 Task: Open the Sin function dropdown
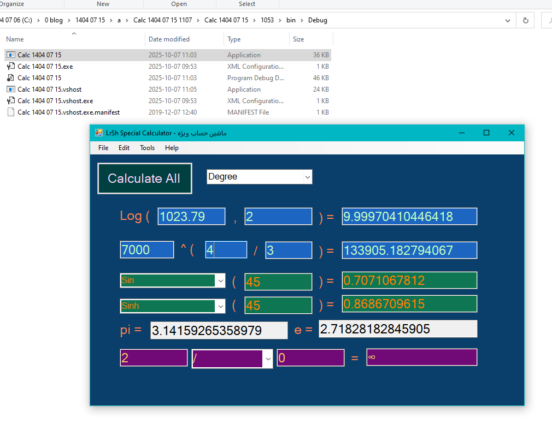(221, 280)
